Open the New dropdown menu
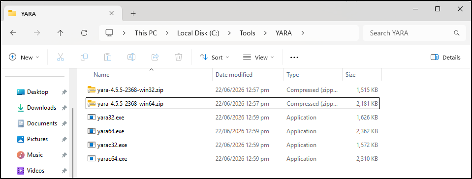This screenshot has height=179, width=472. pos(24,57)
